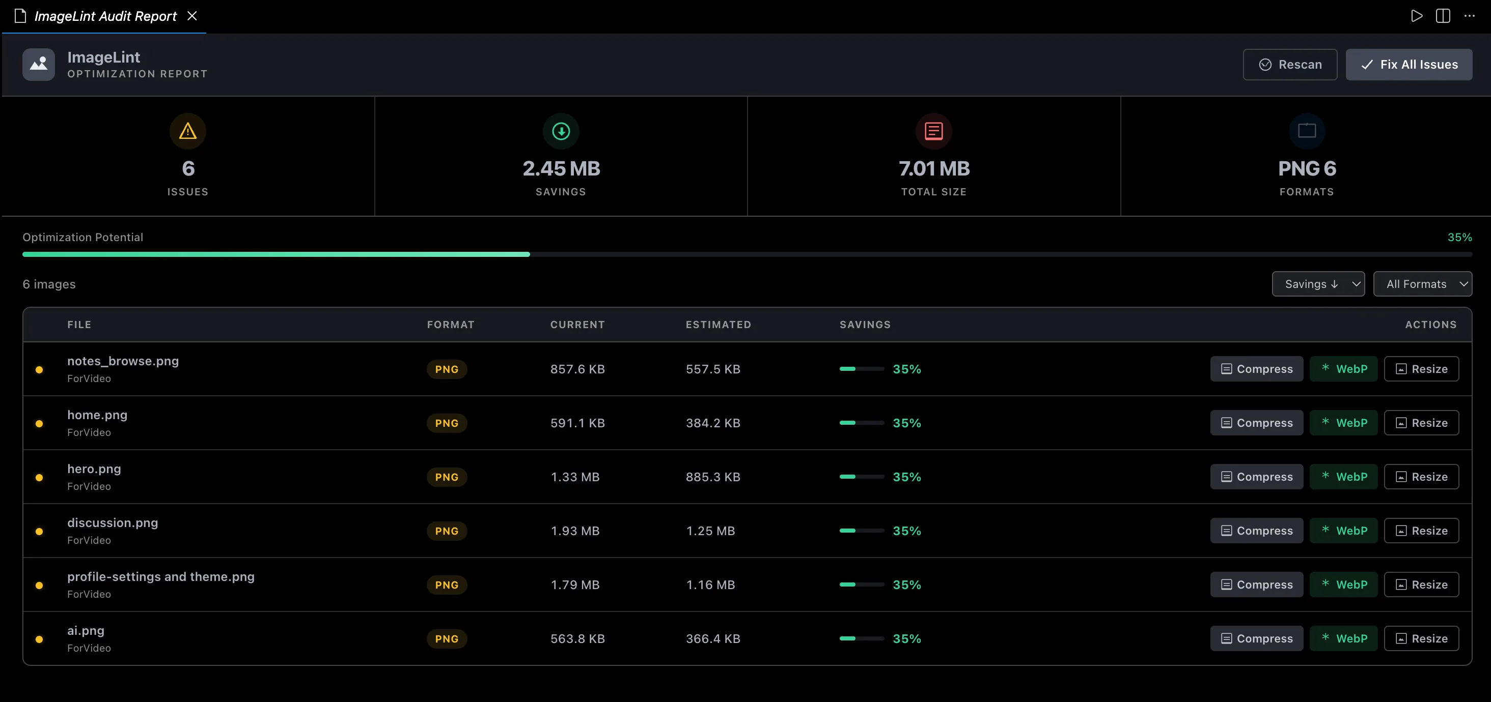This screenshot has height=702, width=1491.
Task: Click the Compress button for home.png
Action: pyautogui.click(x=1256, y=423)
